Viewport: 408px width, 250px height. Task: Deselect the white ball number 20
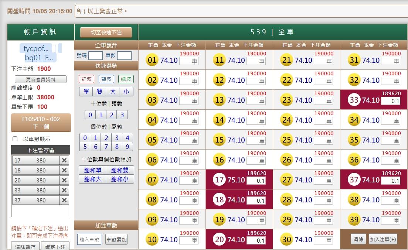pyautogui.click(x=220, y=239)
